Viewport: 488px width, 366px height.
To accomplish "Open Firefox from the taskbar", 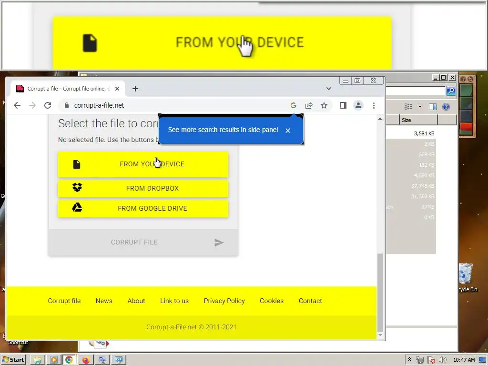I will tap(86, 360).
